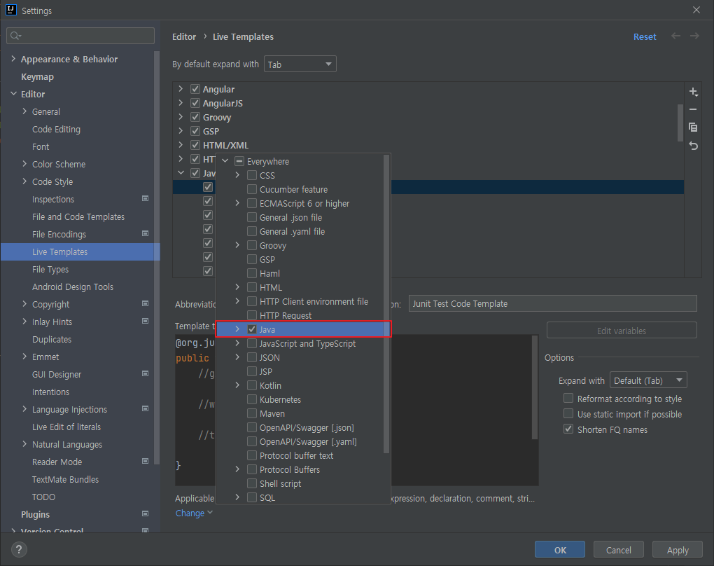Check the Maven context checkbox
The image size is (714, 566).
[x=252, y=413]
